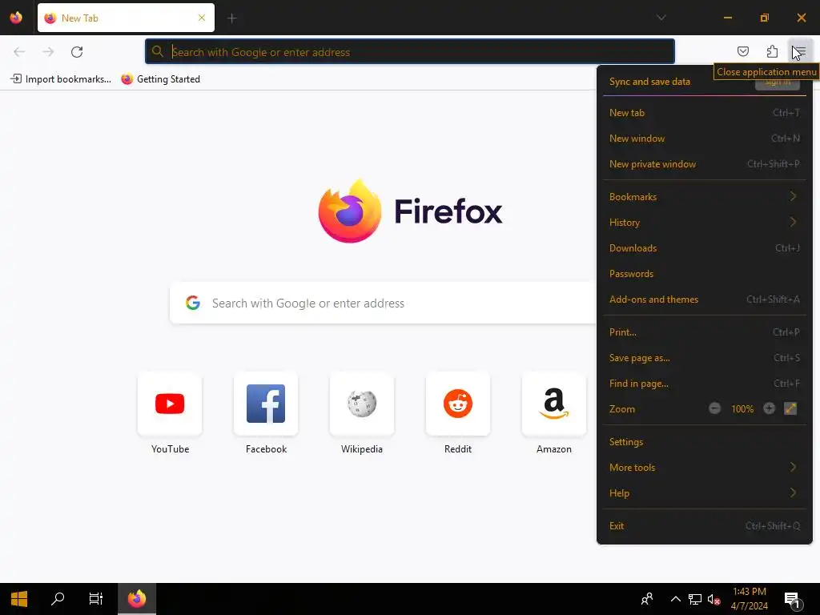Viewport: 820px width, 615px height.
Task: Open a new tab with the plus button
Action: tap(231, 18)
